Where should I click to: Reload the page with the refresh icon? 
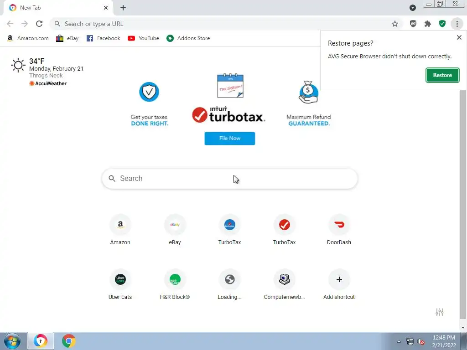[x=39, y=24]
